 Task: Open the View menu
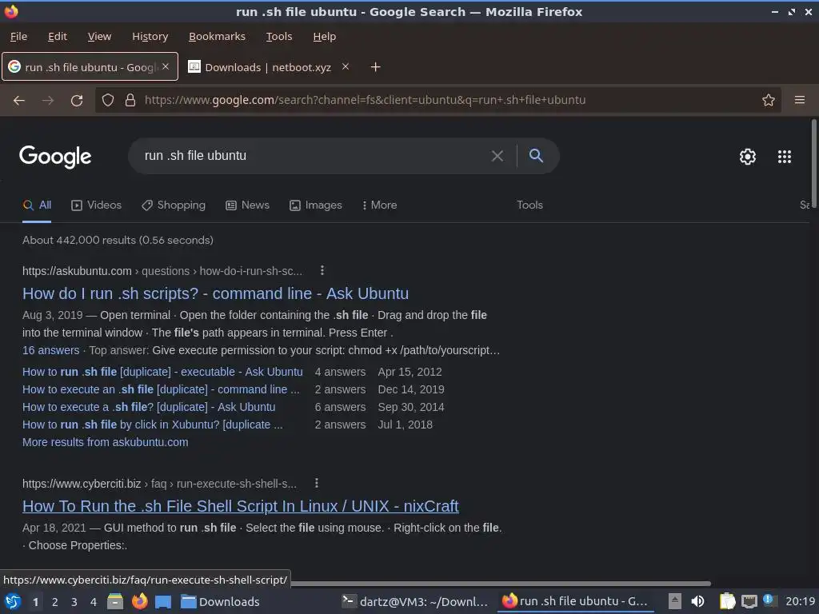pos(99,37)
